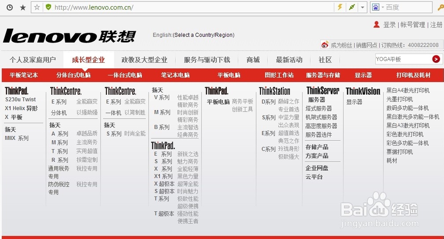The image size is (444, 239).
Task: Open the 商城 tab
Action: point(253,60)
